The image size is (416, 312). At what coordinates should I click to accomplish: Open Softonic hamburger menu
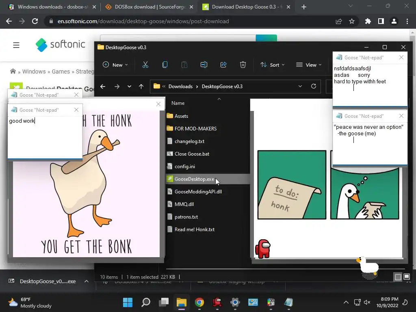tap(16, 45)
